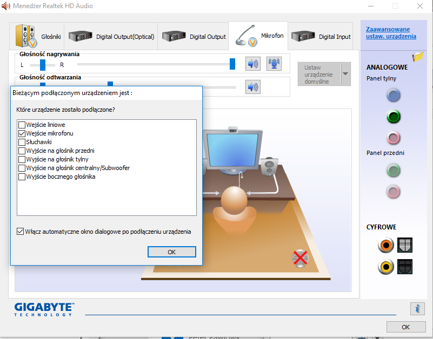The width and height of the screenshot is (433, 339).
Task: Check Wyjście bocznego głośnika
Action: tap(22, 177)
